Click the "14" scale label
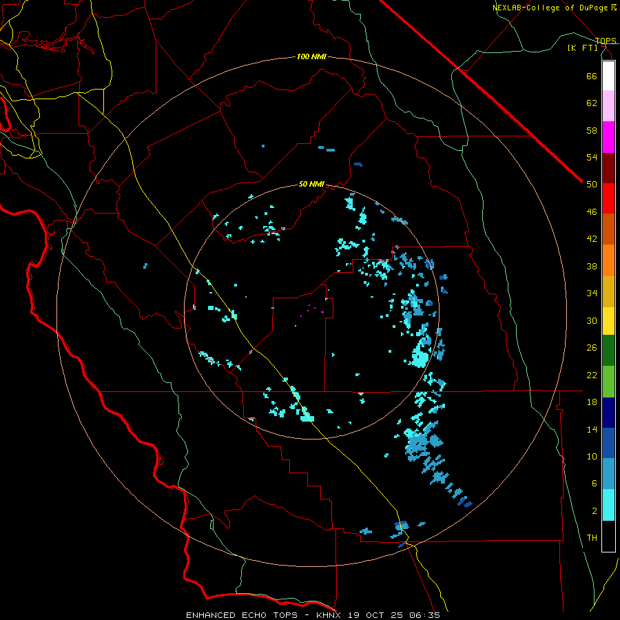 click(592, 429)
